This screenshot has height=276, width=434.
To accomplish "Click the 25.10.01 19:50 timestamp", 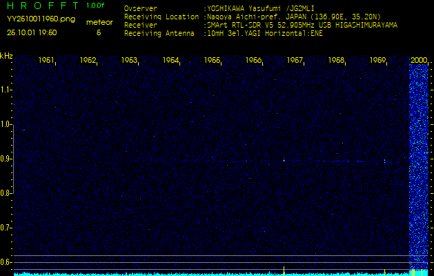I will pos(32,32).
